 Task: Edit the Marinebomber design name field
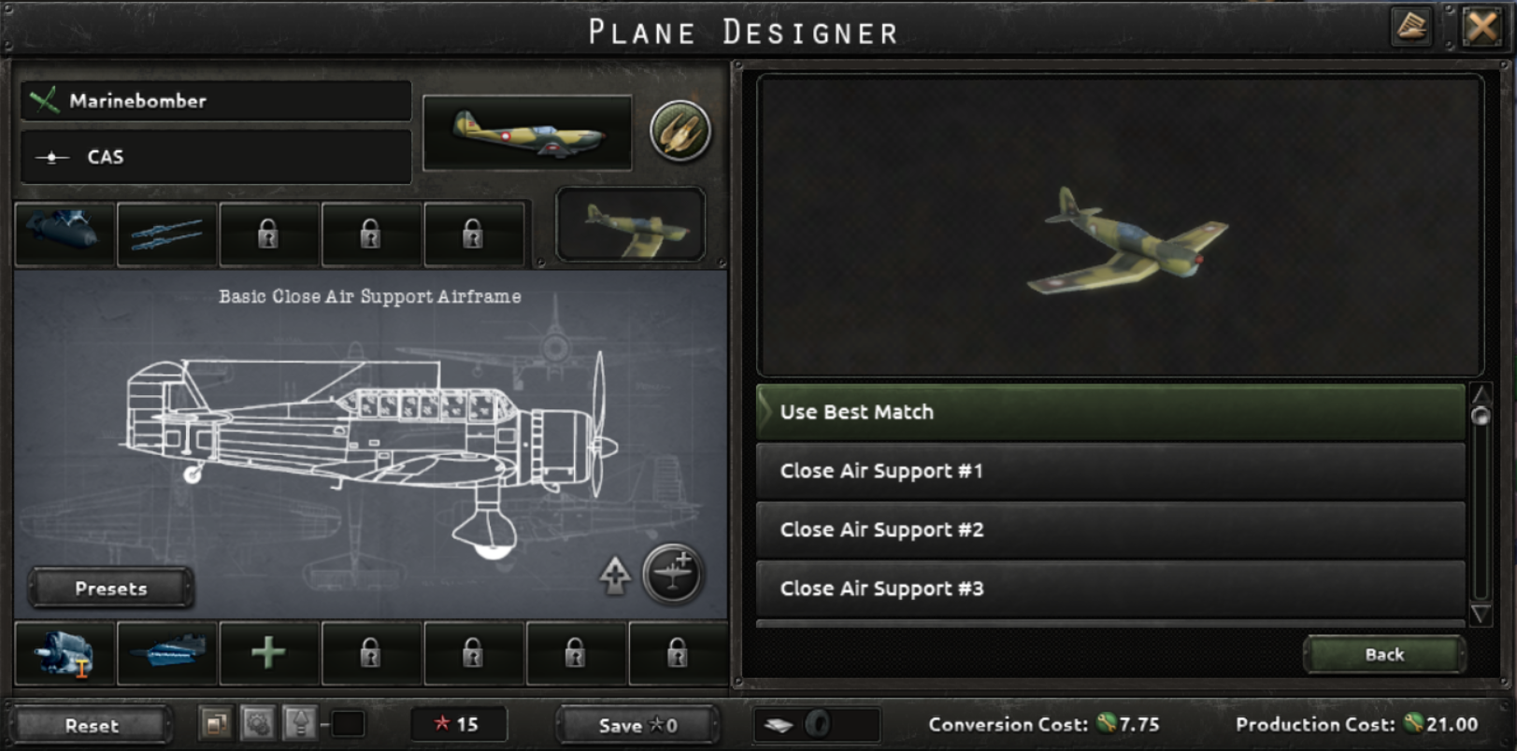pyautogui.click(x=216, y=101)
